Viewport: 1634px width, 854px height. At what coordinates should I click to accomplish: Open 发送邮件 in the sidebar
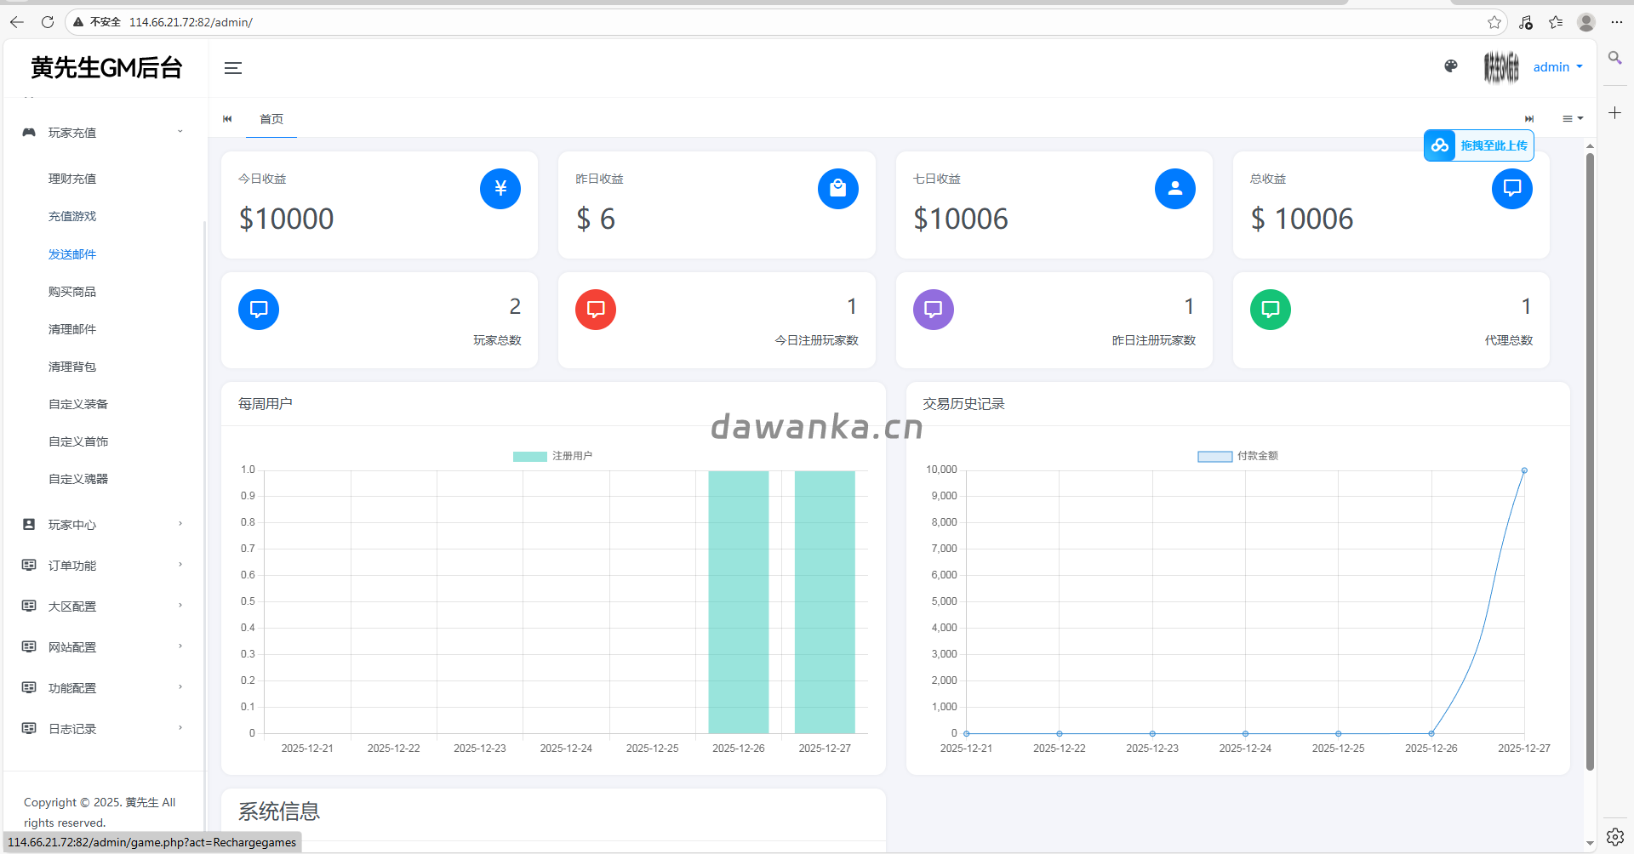point(72,254)
